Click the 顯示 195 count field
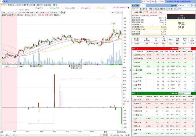 (x=118, y=12)
